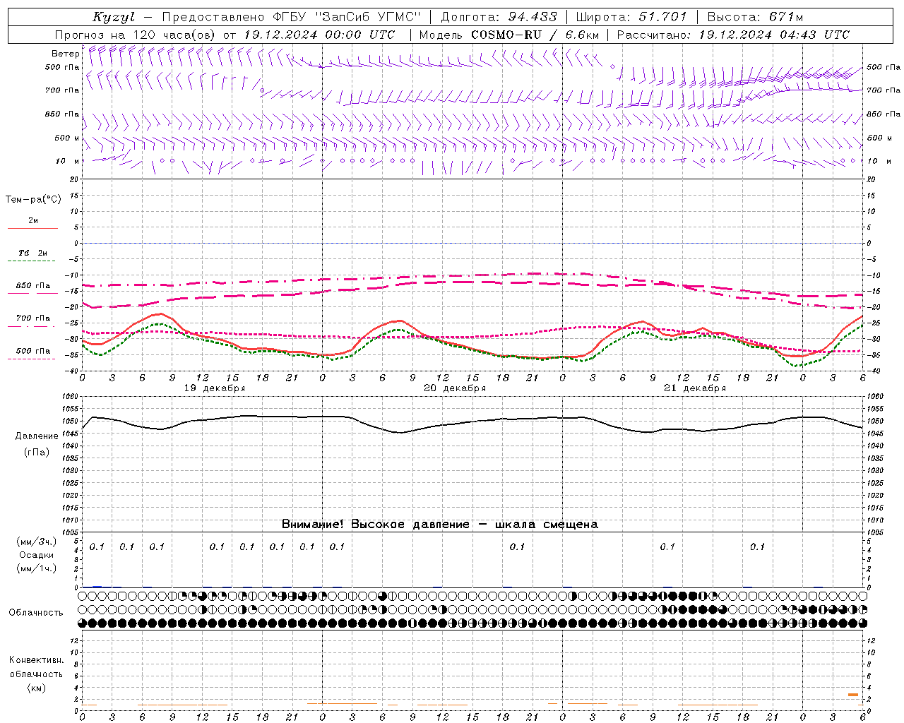Click the warning Внимание! Высокое давление text
Viewport: 904px width, 723px height.
coord(439,525)
